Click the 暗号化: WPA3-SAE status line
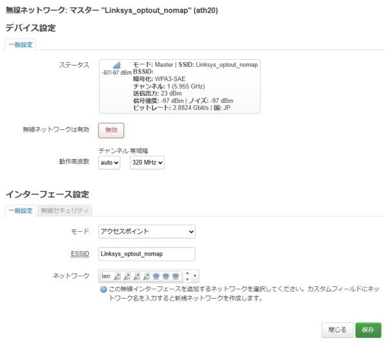386x343 pixels. tap(159, 79)
